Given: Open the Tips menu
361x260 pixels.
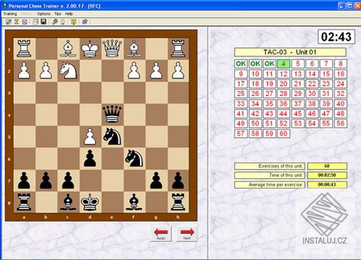Looking at the screenshot, I should point(58,14).
